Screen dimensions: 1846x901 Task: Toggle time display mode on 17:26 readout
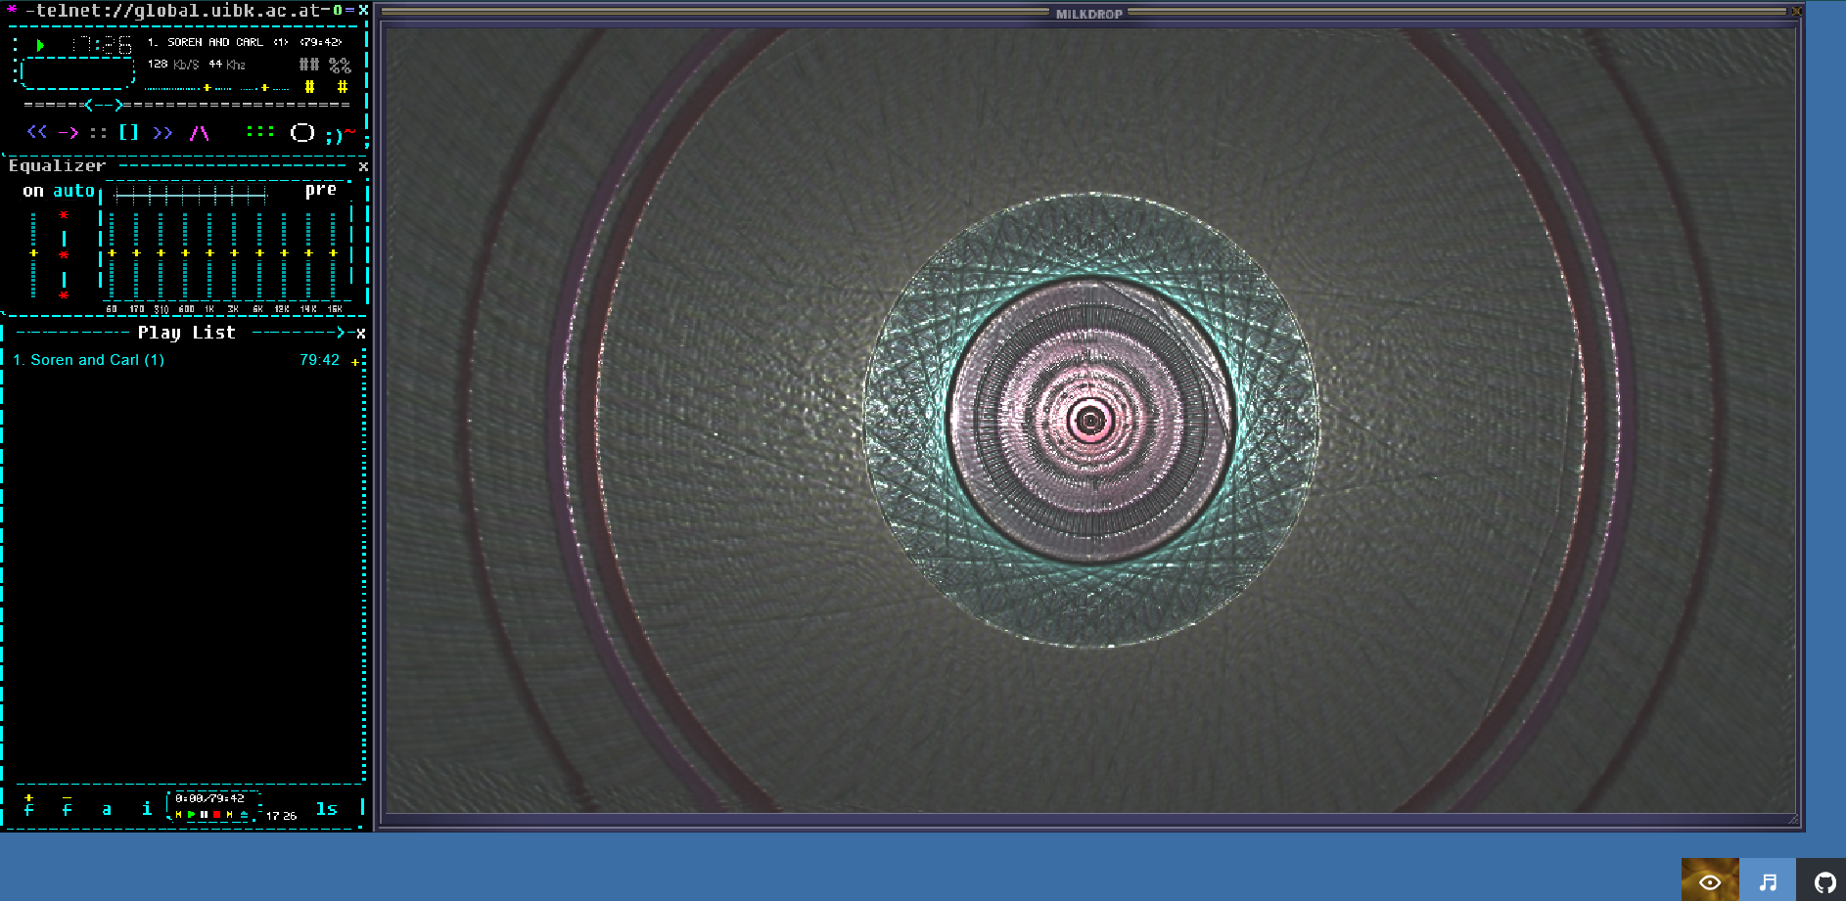pos(102,45)
